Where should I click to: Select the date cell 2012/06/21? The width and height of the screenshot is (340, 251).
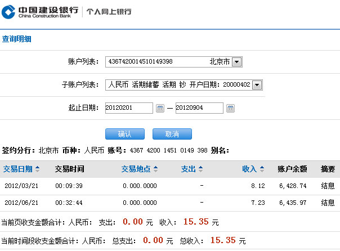[x=21, y=203]
